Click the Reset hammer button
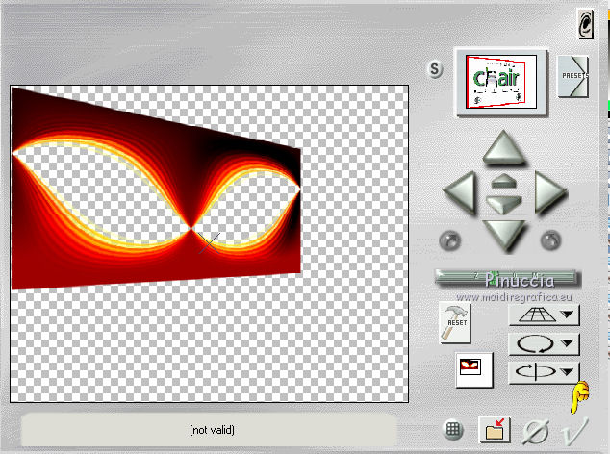 tap(455, 323)
